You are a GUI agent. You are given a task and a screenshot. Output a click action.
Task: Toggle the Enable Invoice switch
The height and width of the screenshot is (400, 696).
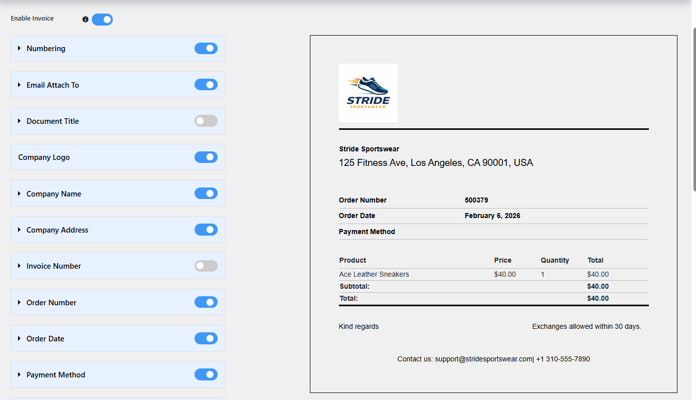[102, 20]
